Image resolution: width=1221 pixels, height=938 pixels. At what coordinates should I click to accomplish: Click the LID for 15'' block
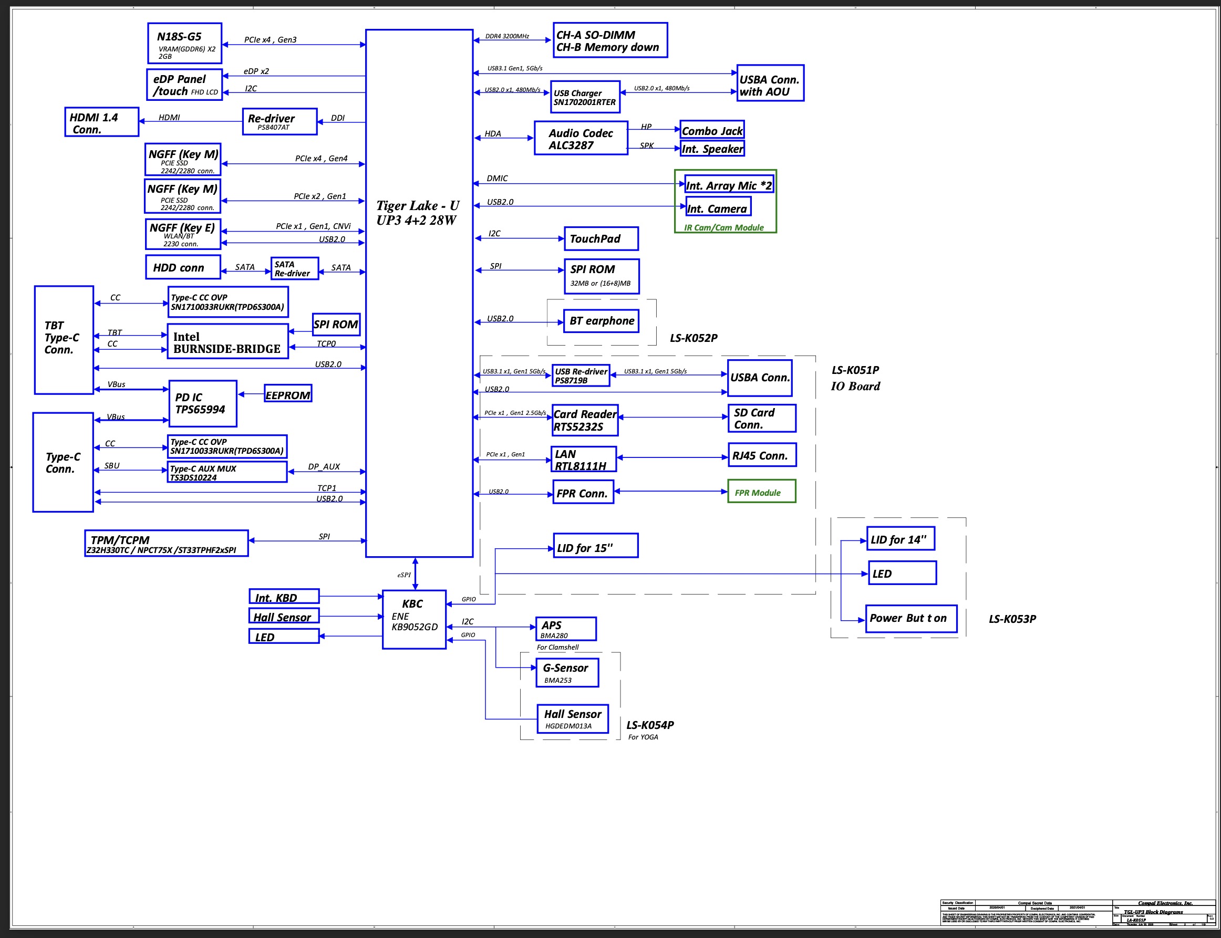click(595, 546)
